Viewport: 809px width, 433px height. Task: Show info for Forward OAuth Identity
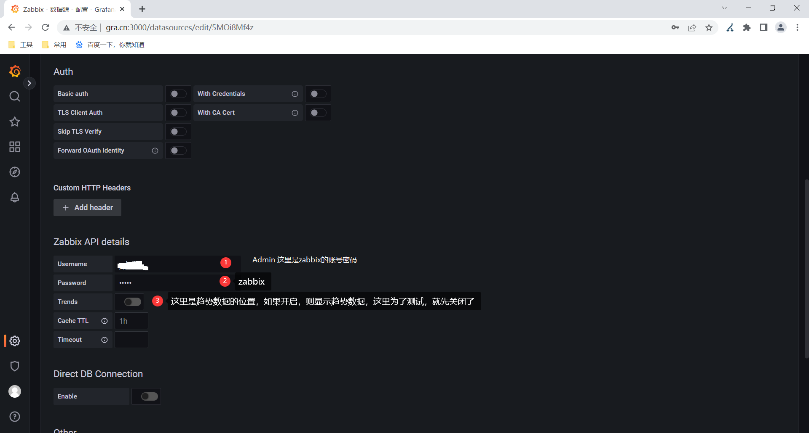point(155,151)
